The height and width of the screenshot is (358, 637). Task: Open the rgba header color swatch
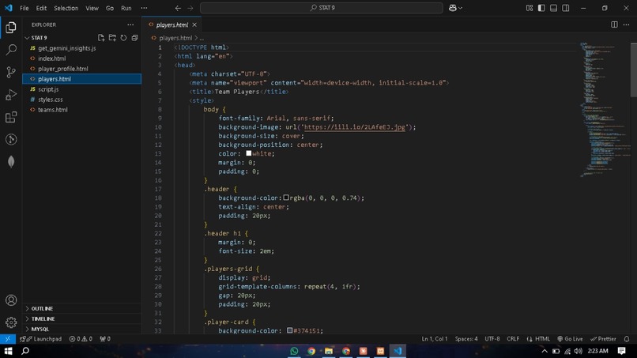[286, 198]
